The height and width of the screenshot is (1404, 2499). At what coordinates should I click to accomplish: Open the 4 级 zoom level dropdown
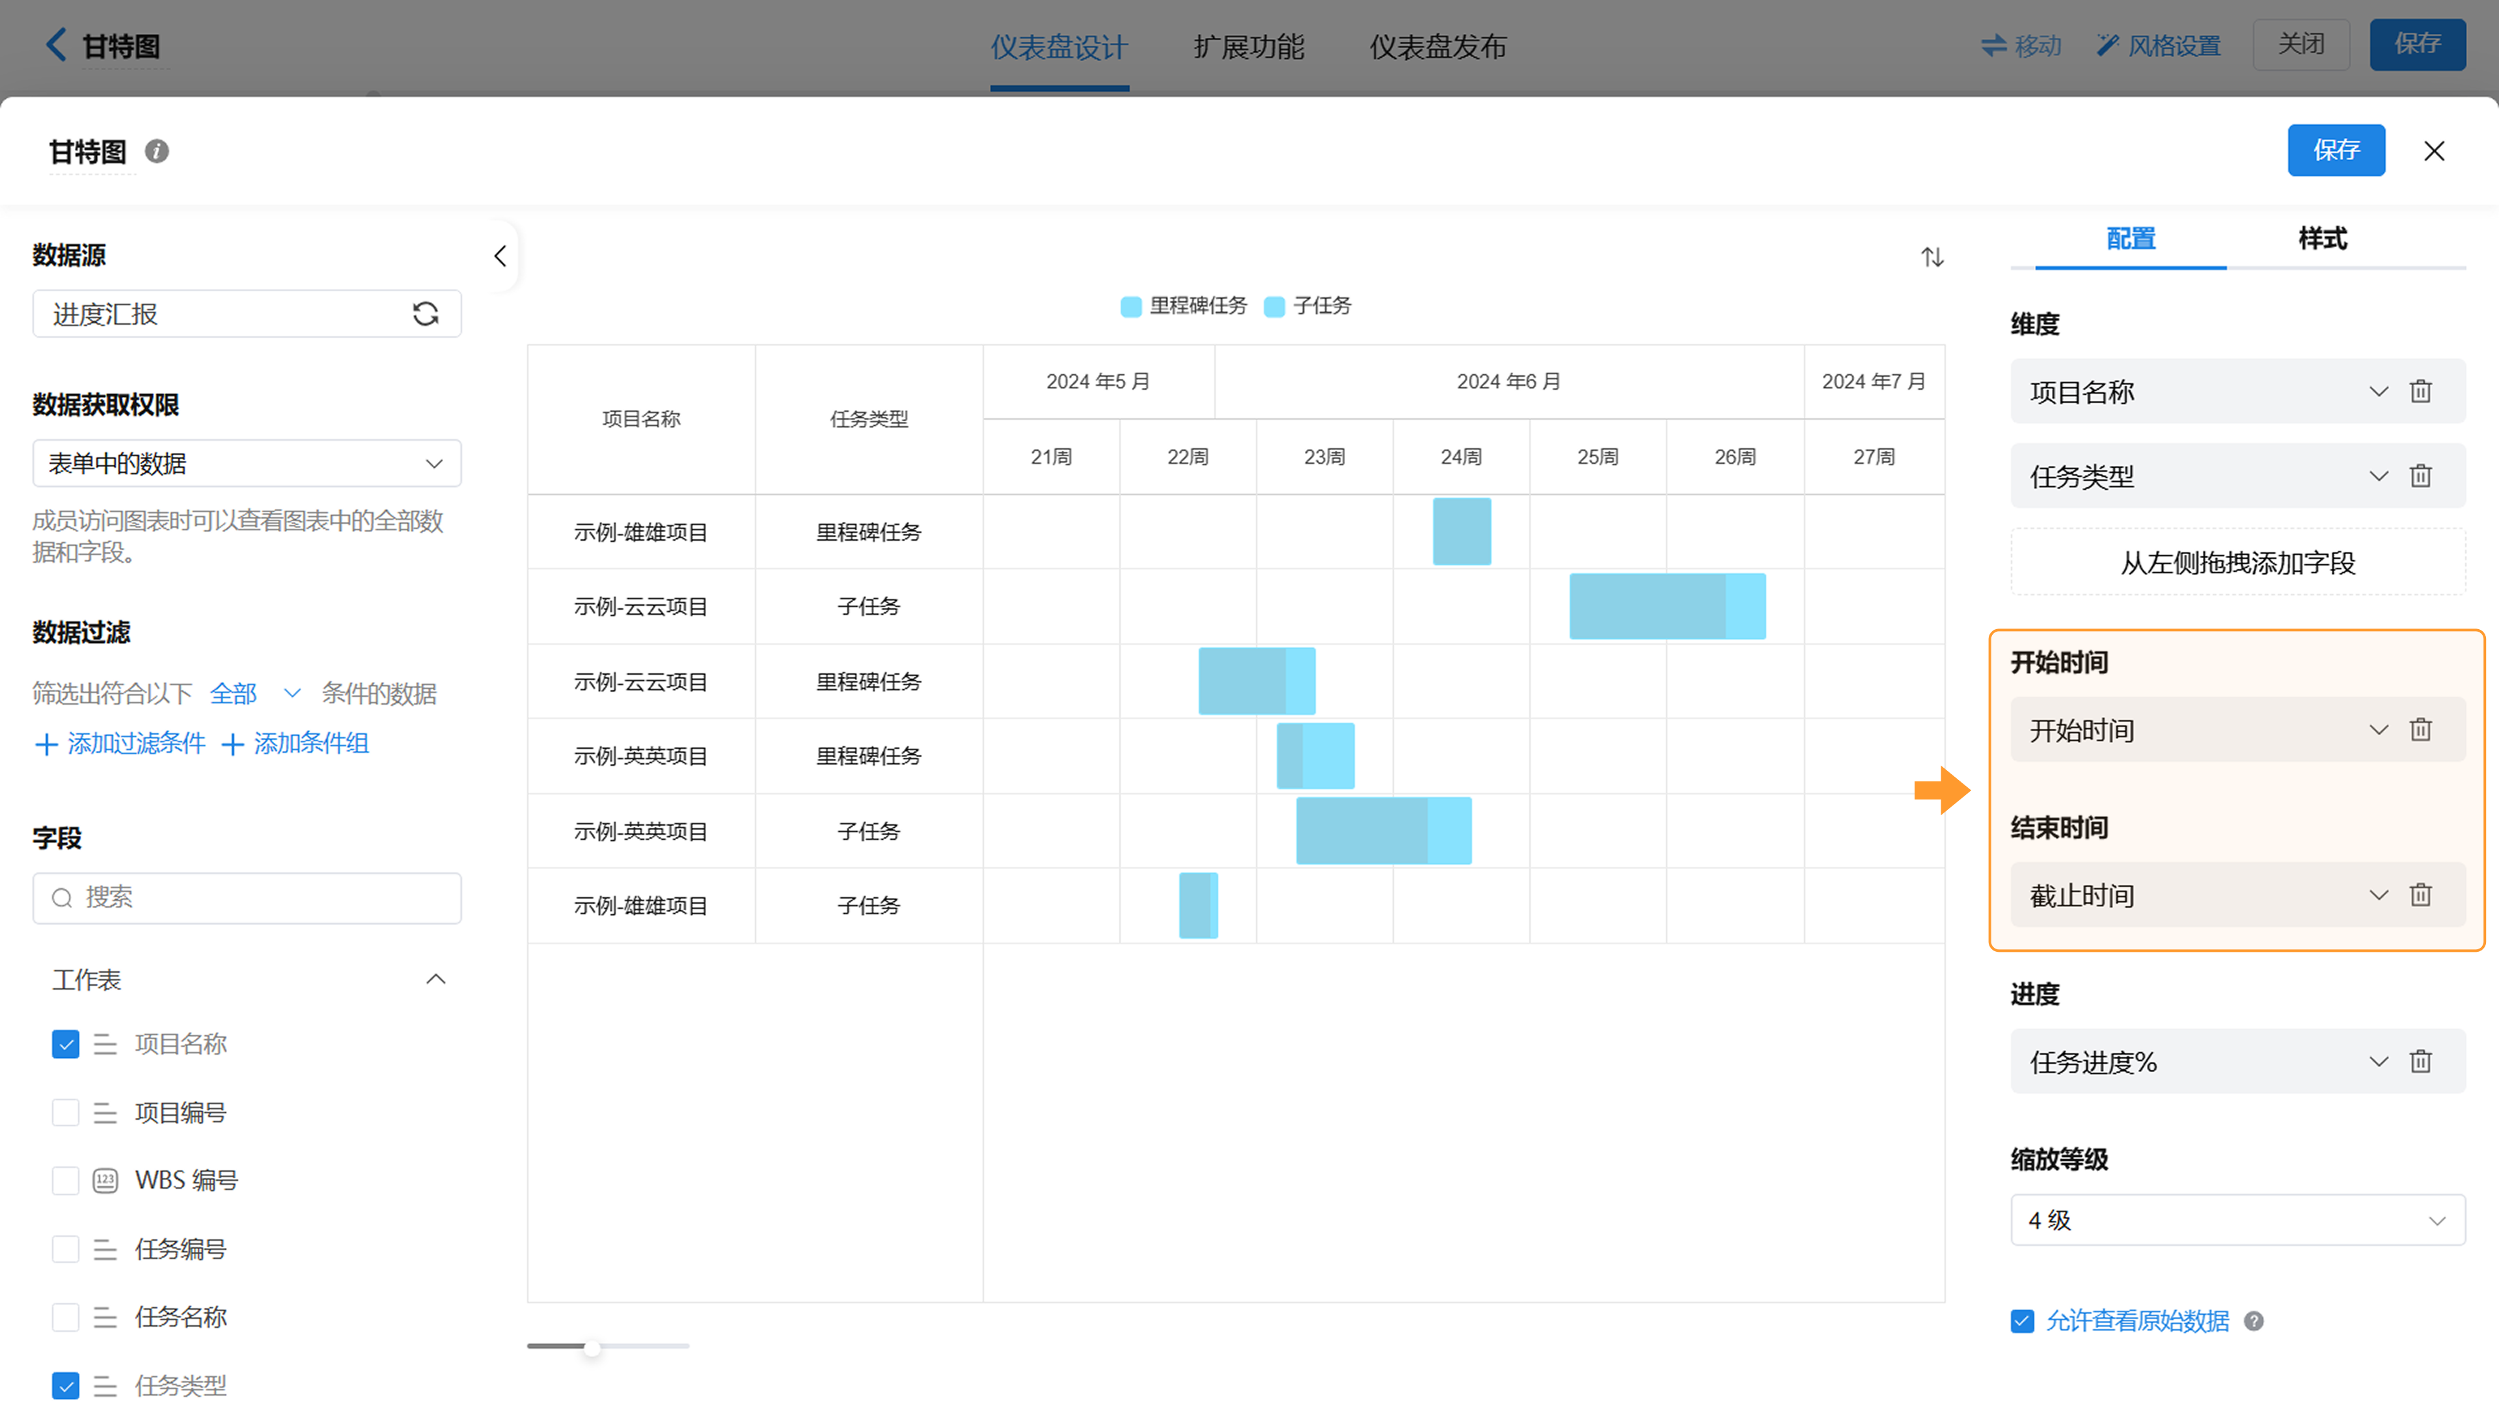(x=2238, y=1221)
